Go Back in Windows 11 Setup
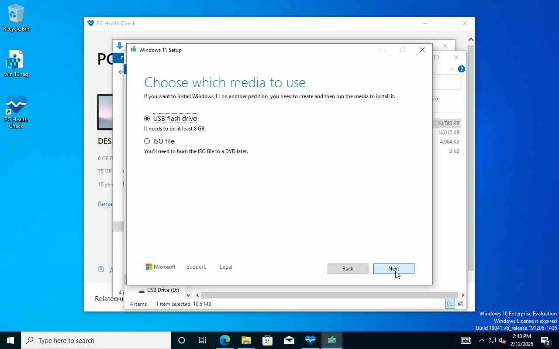 click(x=348, y=269)
